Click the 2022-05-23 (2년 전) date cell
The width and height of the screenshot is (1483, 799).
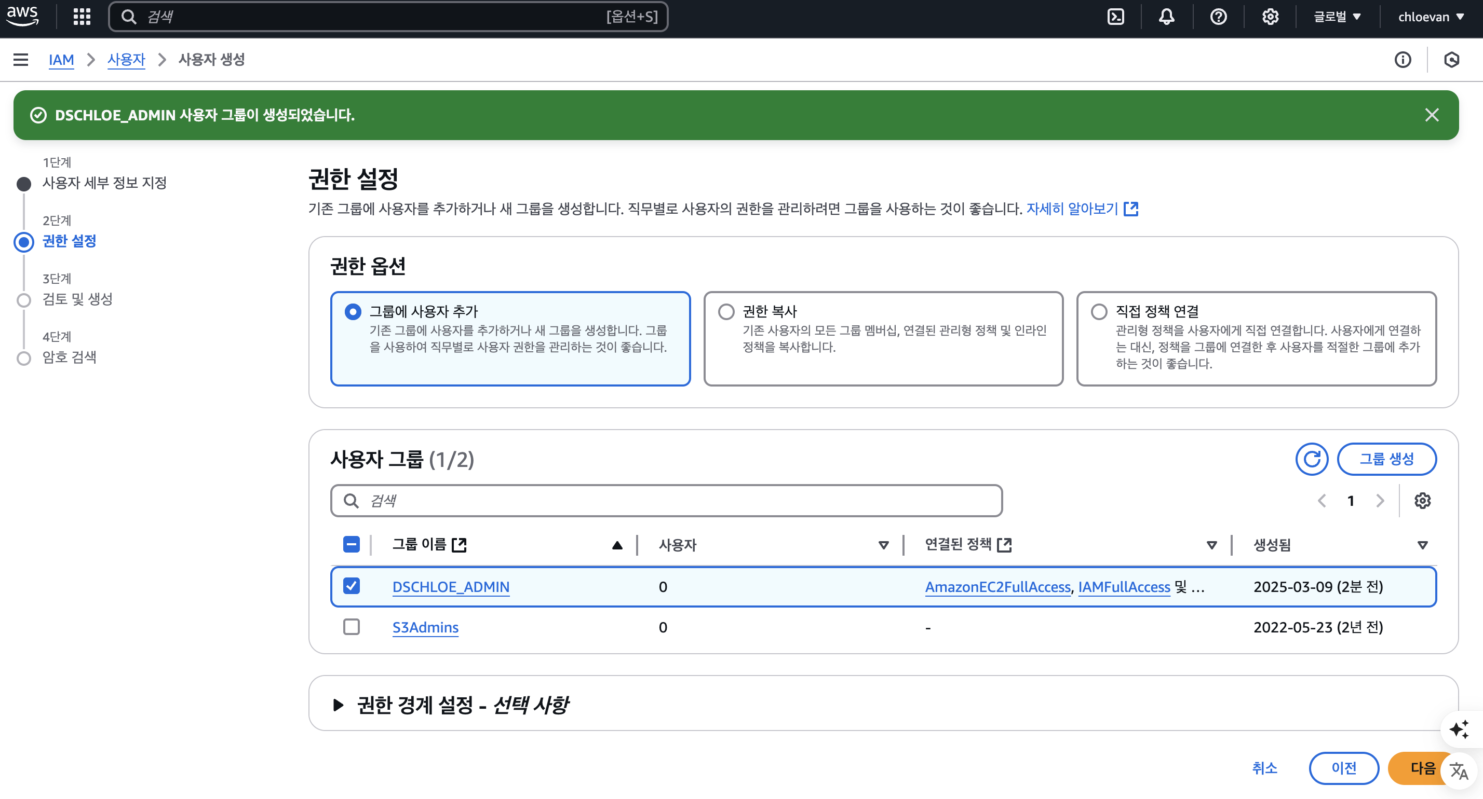coord(1318,627)
